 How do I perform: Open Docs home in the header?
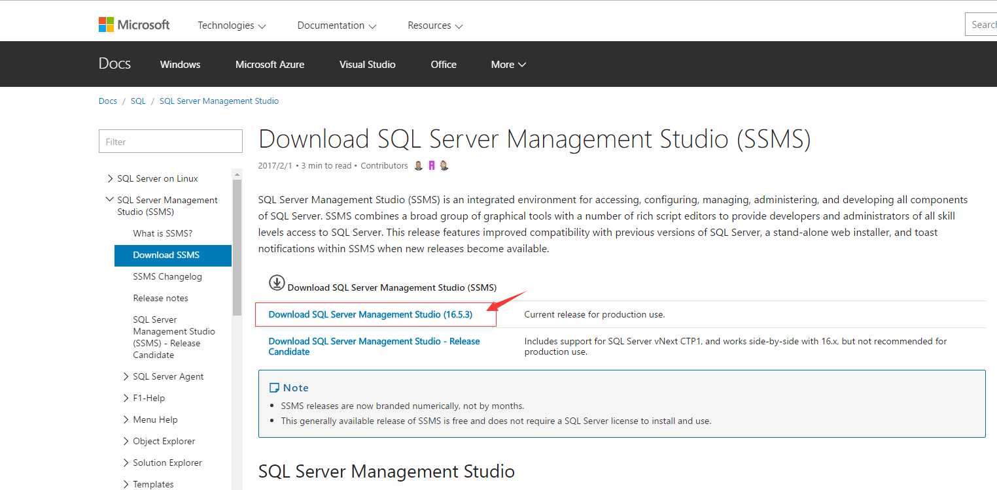[x=114, y=63]
